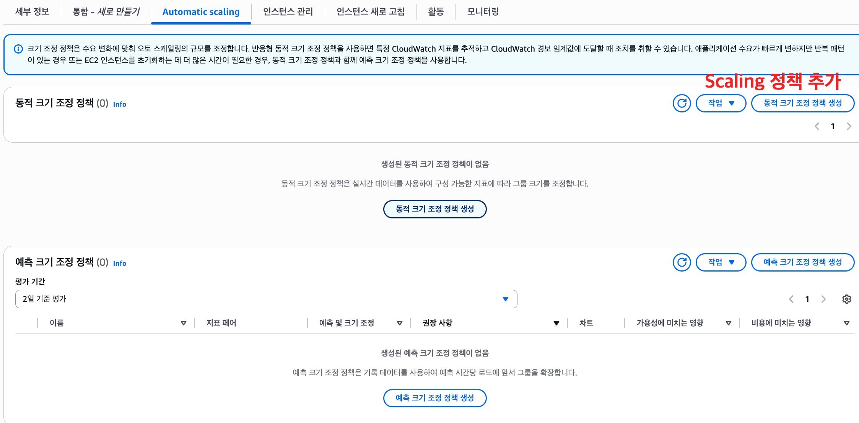Go to previous page of predictive policies
Image resolution: width=859 pixels, height=423 pixels.
[x=791, y=299]
